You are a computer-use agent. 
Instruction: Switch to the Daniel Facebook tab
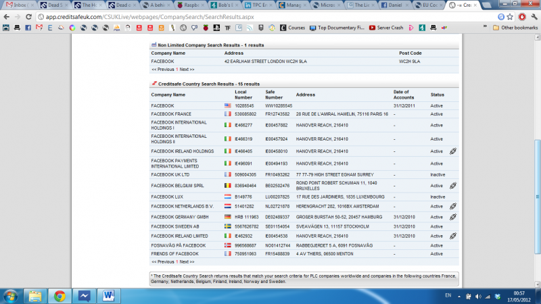point(395,5)
